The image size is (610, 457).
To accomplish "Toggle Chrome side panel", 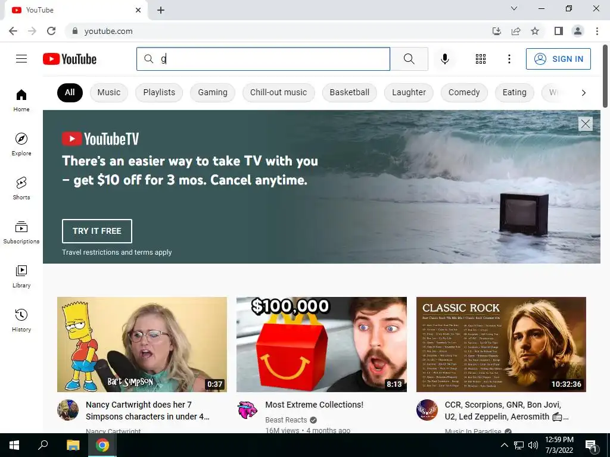I will coord(559,31).
